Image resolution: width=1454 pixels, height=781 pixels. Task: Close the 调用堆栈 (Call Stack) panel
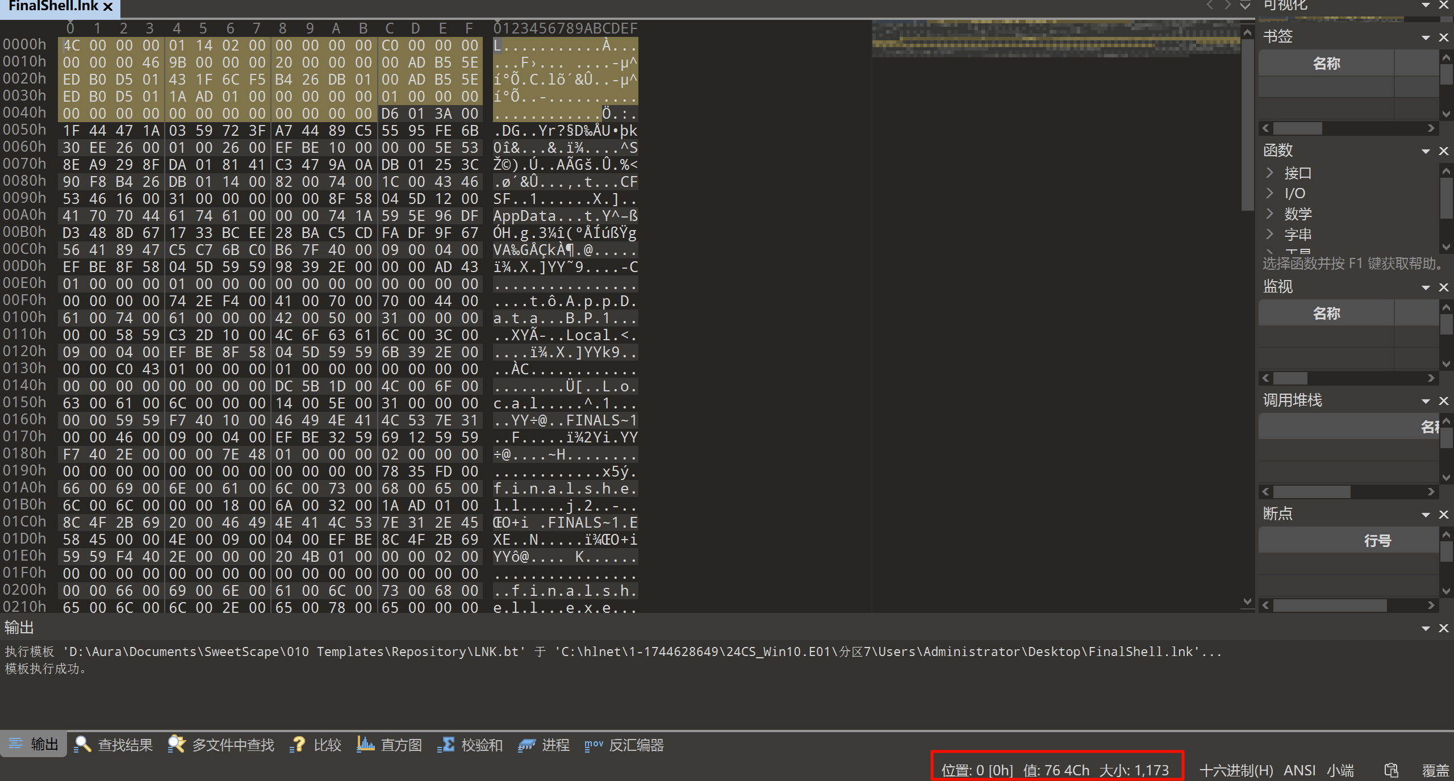tap(1443, 401)
